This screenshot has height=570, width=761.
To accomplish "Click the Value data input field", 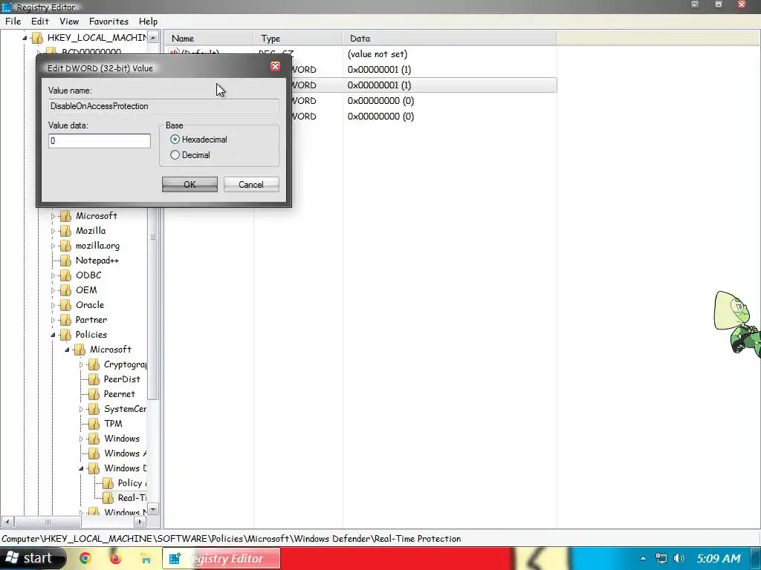I will [x=100, y=140].
